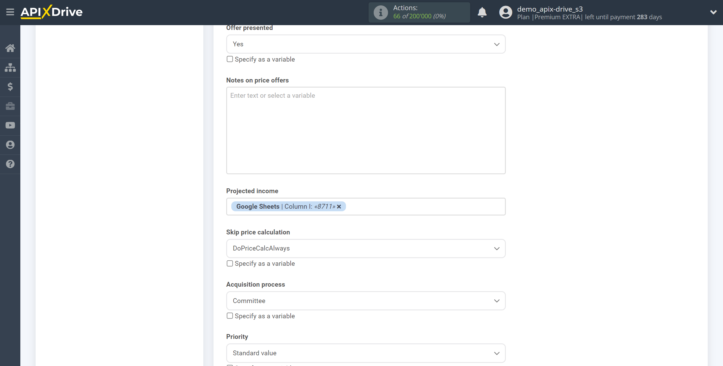Click the demo_apix-drive_s3 username

click(x=550, y=9)
